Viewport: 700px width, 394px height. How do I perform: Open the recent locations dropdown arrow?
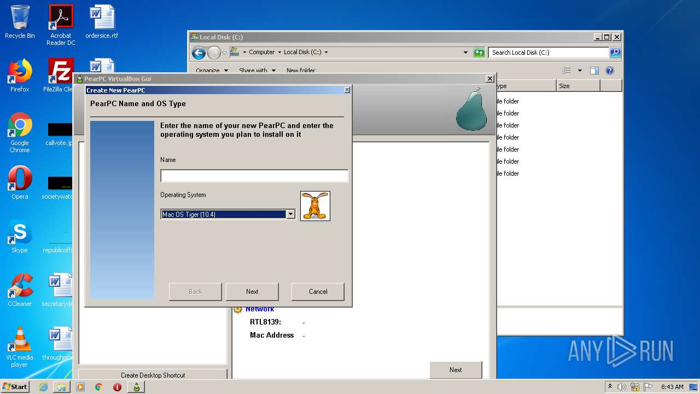pos(224,53)
